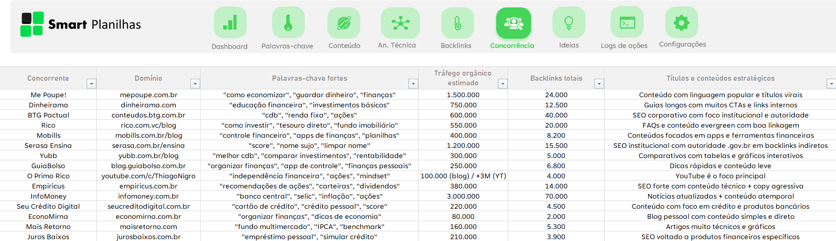This screenshot has width=836, height=241.
Task: Open the Domínio column filter dropdown
Action: coord(195,83)
